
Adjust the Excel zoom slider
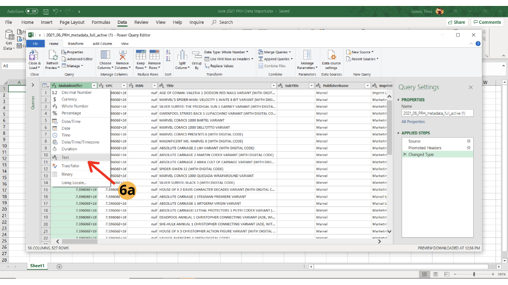(474, 274)
